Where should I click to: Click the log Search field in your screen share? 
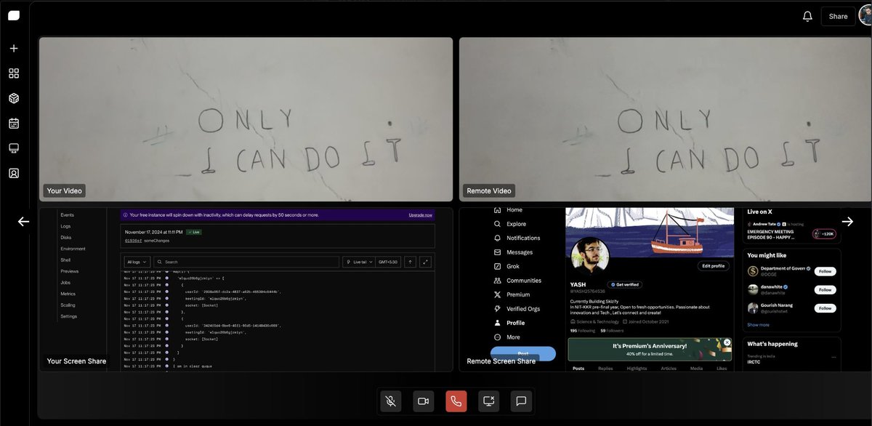click(247, 262)
